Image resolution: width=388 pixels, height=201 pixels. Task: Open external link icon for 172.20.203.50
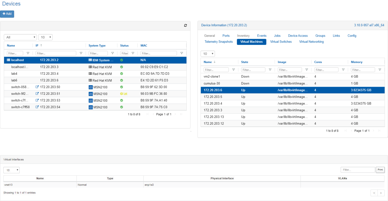(x=37, y=87)
